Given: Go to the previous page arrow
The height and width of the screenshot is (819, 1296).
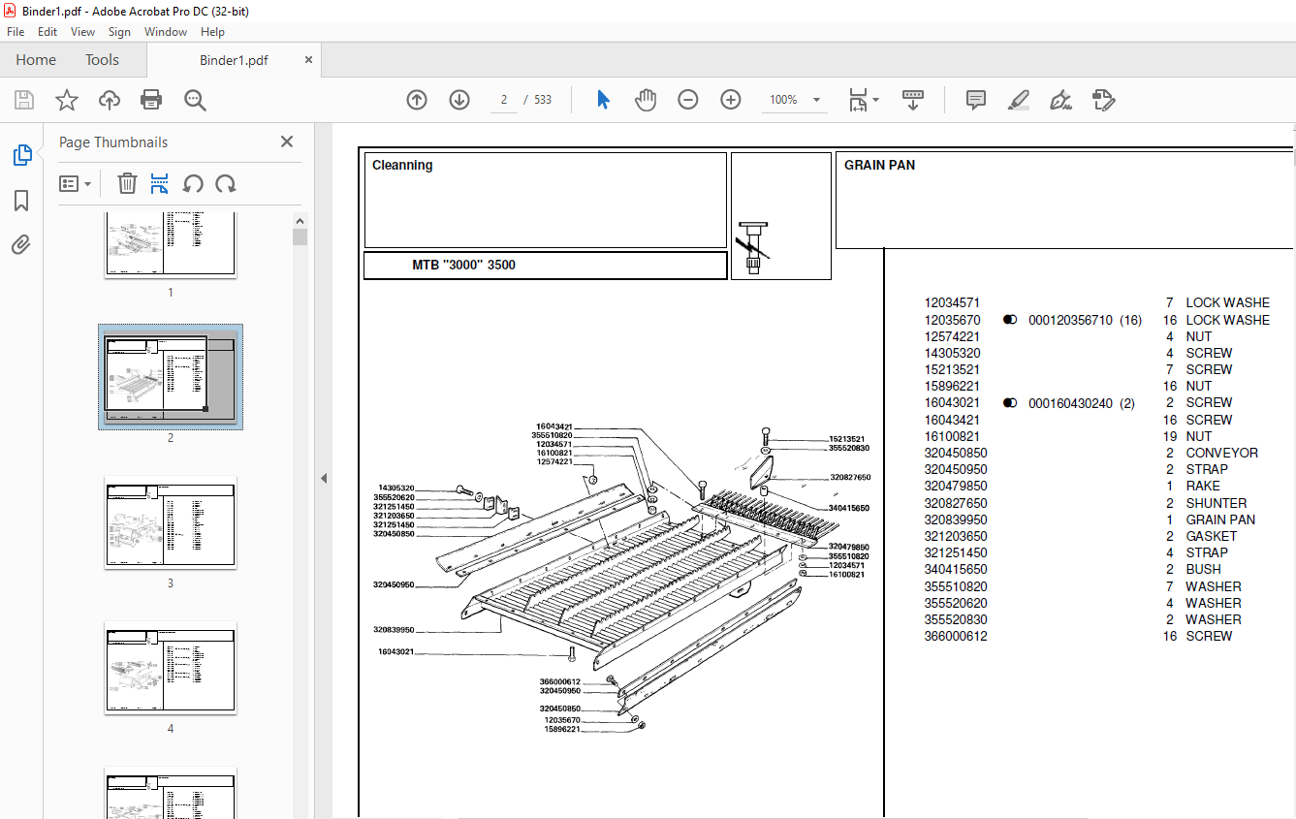Looking at the screenshot, I should 417,100.
